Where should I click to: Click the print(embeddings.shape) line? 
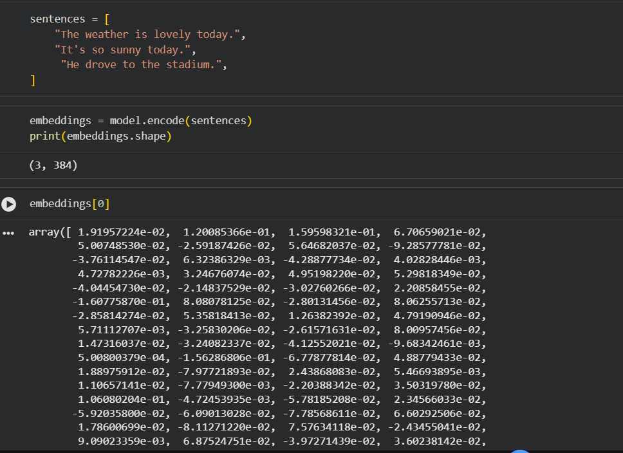click(100, 136)
